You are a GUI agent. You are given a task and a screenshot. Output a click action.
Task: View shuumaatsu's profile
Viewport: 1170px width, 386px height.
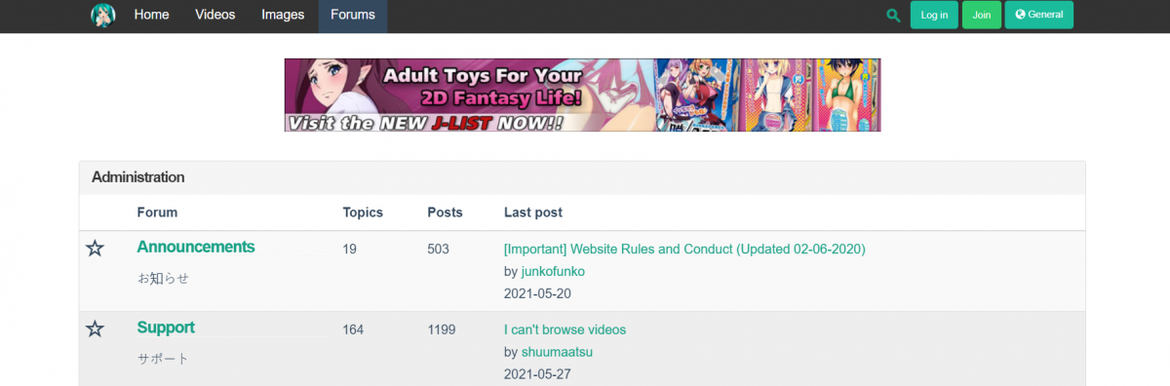tap(557, 352)
